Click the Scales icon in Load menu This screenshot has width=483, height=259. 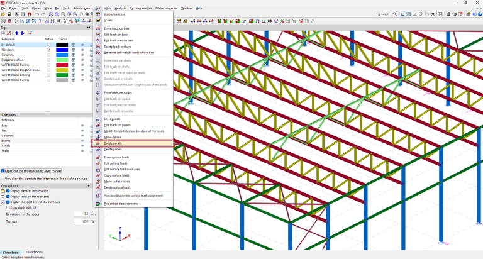coord(98,21)
